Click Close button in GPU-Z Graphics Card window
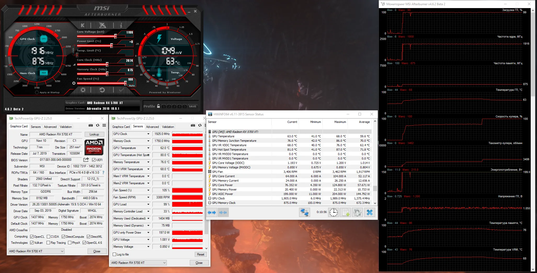The width and height of the screenshot is (537, 273). pyautogui.click(x=97, y=251)
